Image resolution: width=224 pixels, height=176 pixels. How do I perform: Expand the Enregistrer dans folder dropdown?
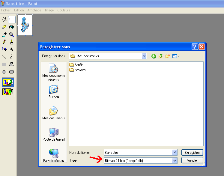[144, 56]
